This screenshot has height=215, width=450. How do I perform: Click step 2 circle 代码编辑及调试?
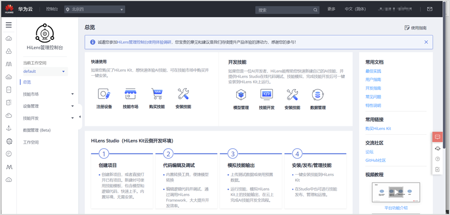click(x=168, y=154)
